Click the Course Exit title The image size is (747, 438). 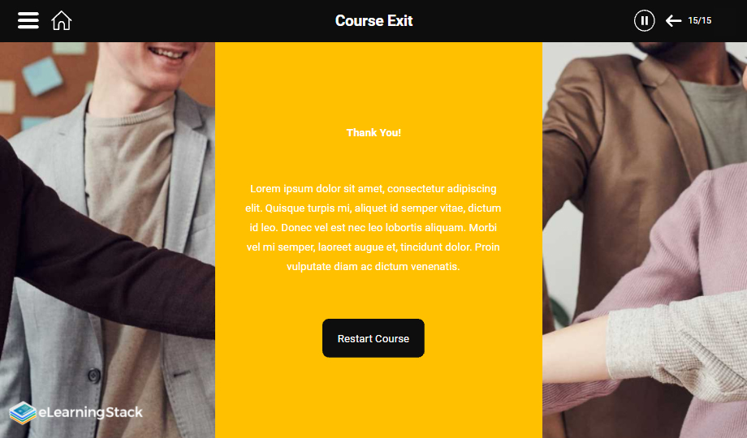tap(373, 20)
